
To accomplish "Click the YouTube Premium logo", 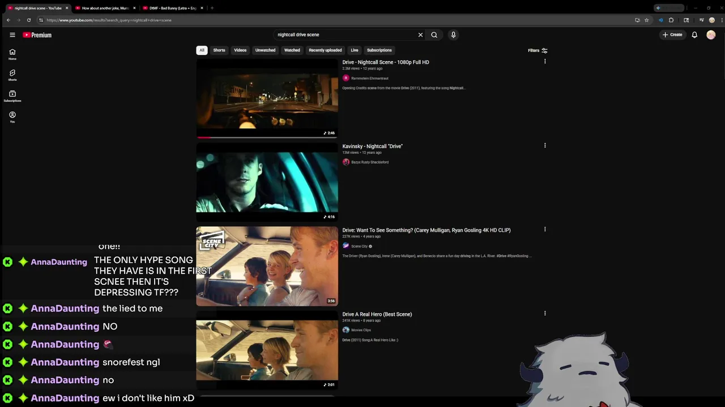I will tap(37, 35).
